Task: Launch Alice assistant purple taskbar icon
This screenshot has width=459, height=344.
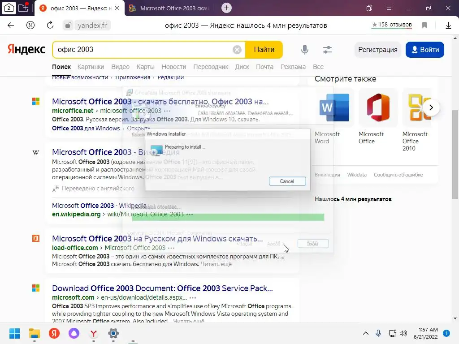Action: pos(74,333)
